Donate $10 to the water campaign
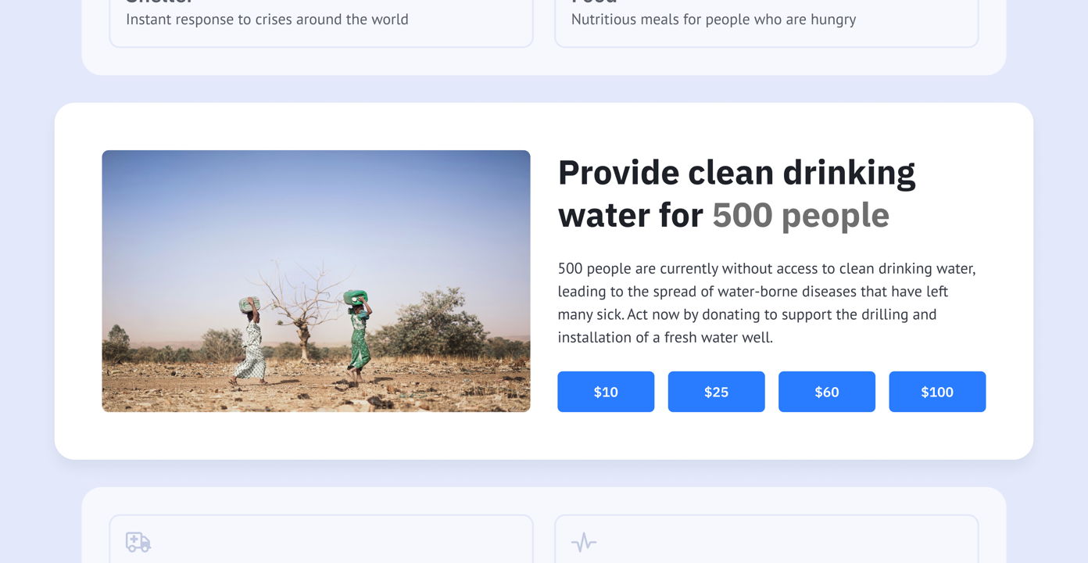 point(605,392)
